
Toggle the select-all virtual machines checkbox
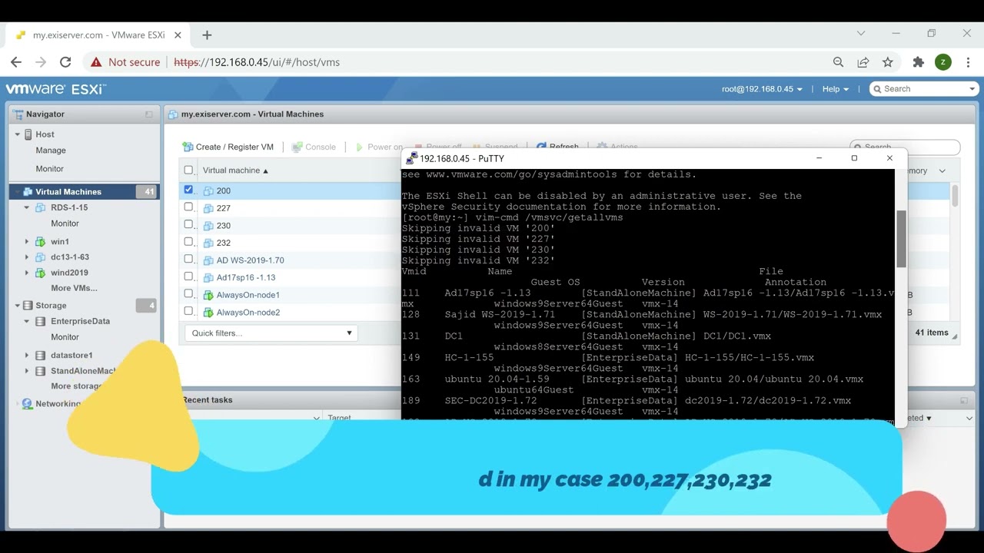[188, 171]
